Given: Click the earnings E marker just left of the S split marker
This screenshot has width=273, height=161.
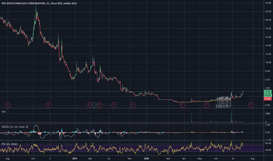Looking at the screenshot, I should click(89, 105).
